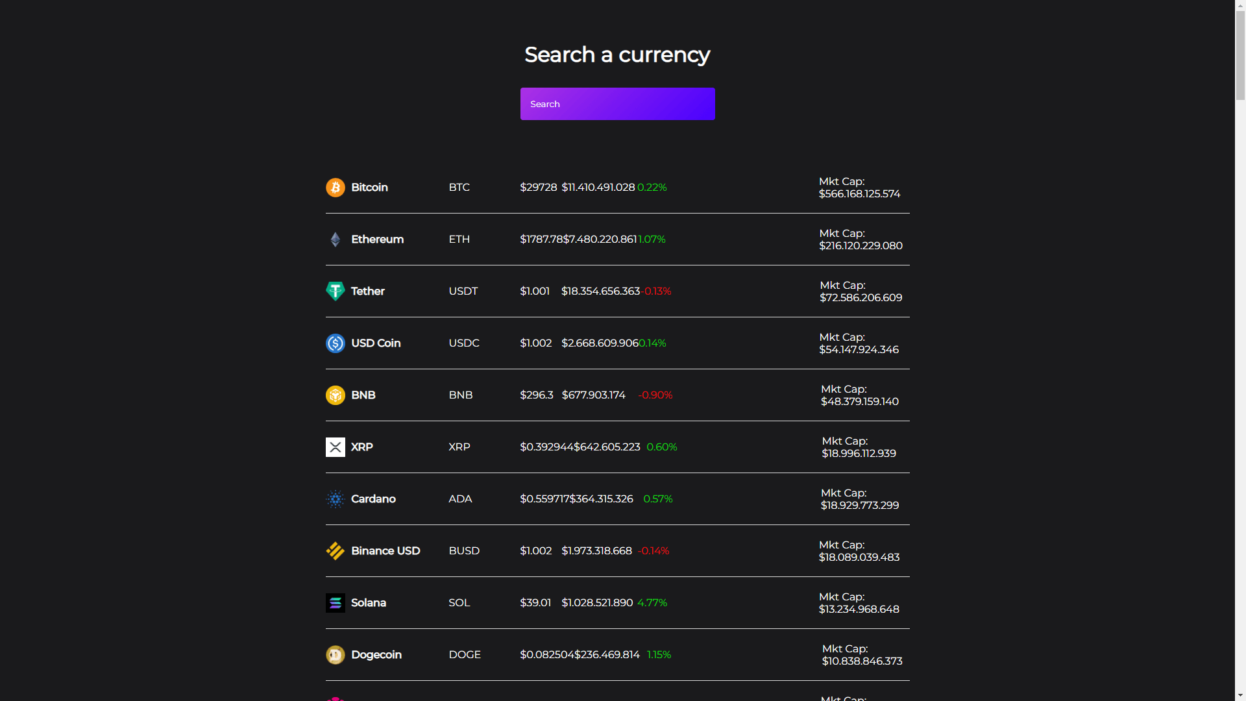Click Tether's -0.13% price change
1246x701 pixels.
pyautogui.click(x=656, y=291)
